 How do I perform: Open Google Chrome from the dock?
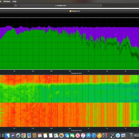pos(24,136)
